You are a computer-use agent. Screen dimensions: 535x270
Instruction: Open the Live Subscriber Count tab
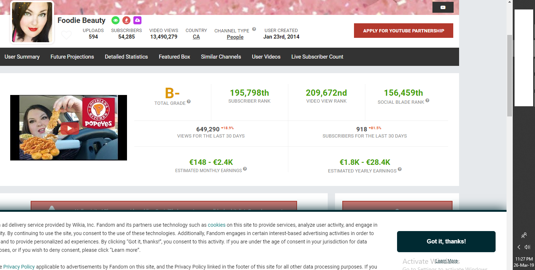317,57
